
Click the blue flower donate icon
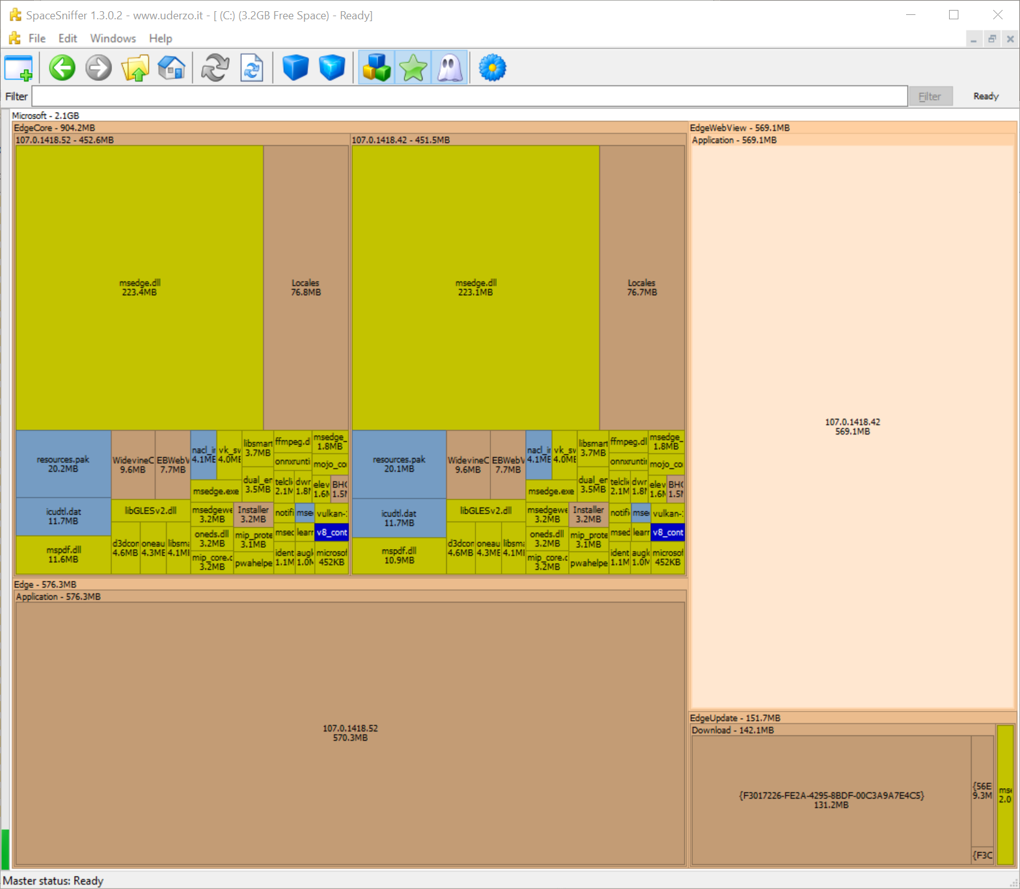pyautogui.click(x=492, y=68)
